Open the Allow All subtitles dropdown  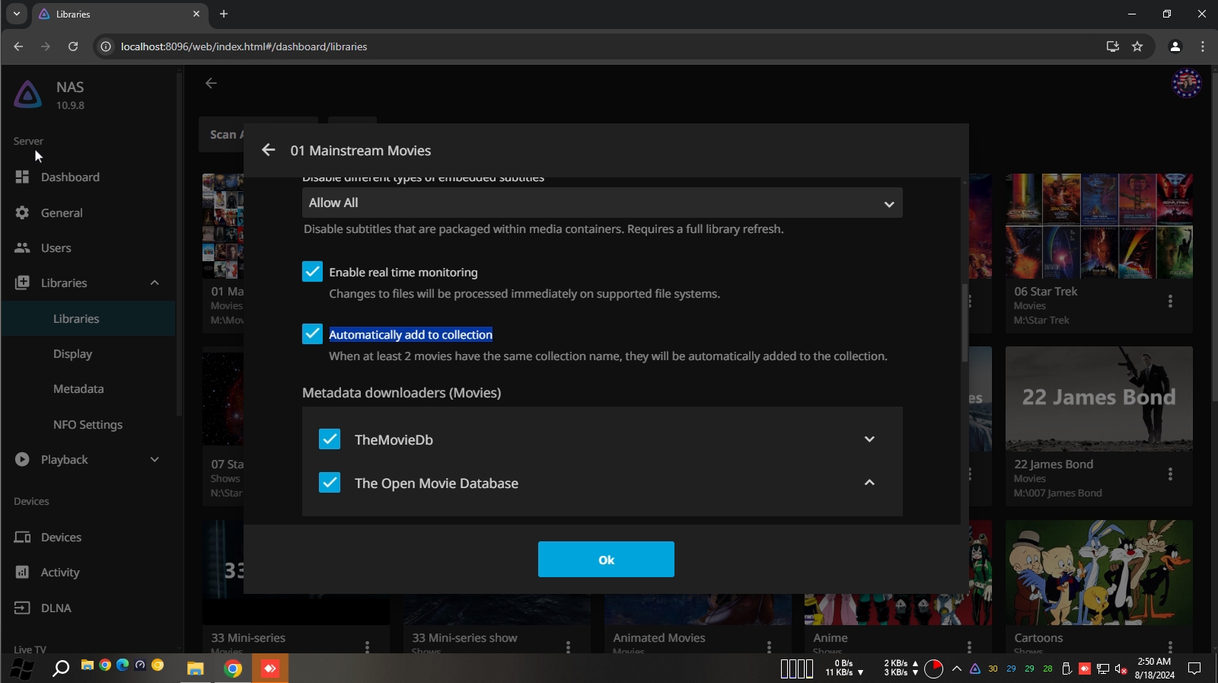click(x=601, y=203)
